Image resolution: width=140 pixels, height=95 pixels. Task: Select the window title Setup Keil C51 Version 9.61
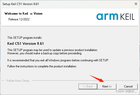coord(21,4)
